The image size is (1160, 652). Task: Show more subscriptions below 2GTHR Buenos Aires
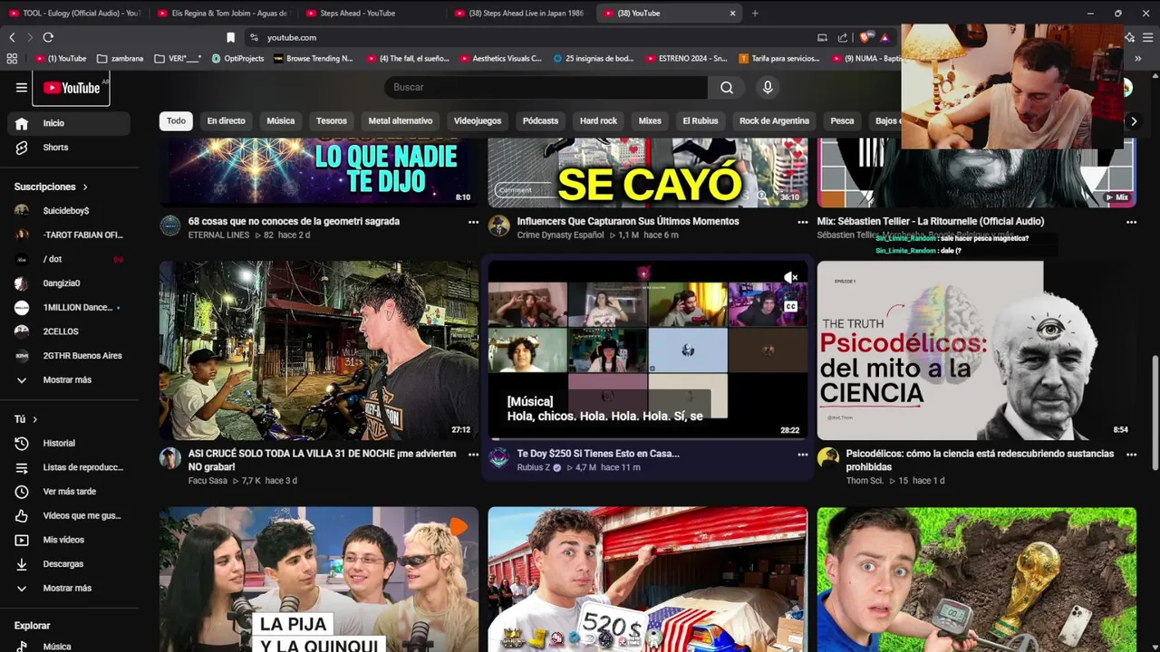point(65,379)
